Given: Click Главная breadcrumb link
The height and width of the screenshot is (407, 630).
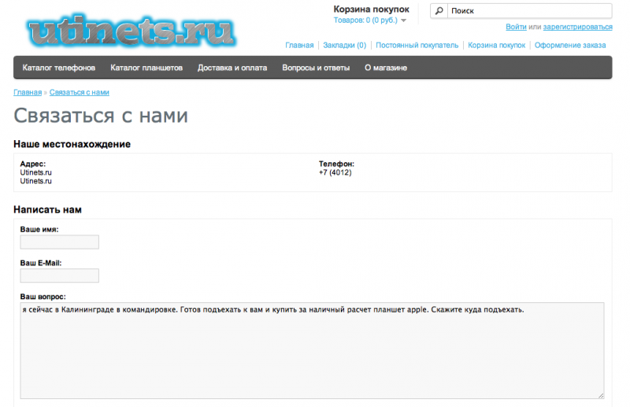Looking at the screenshot, I should (28, 92).
